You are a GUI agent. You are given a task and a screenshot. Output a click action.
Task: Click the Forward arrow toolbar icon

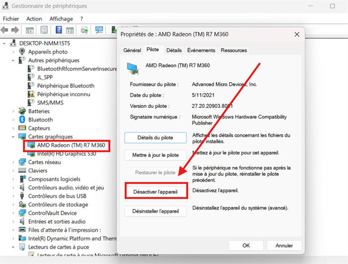tap(15, 30)
